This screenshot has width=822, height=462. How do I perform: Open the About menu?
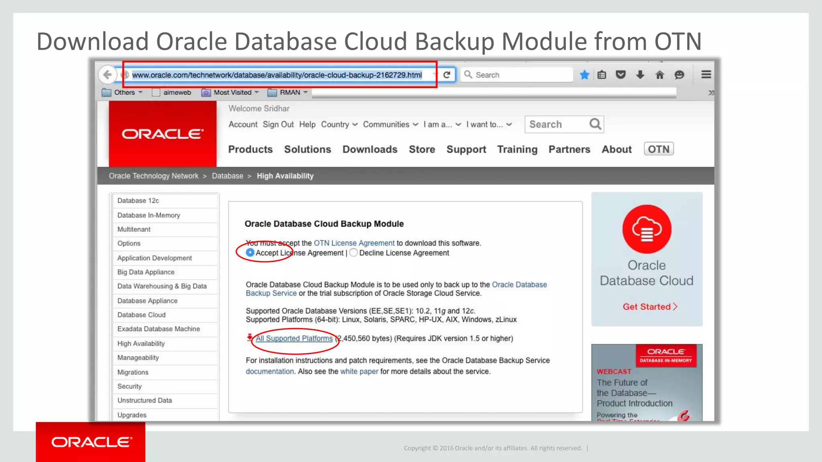(616, 149)
